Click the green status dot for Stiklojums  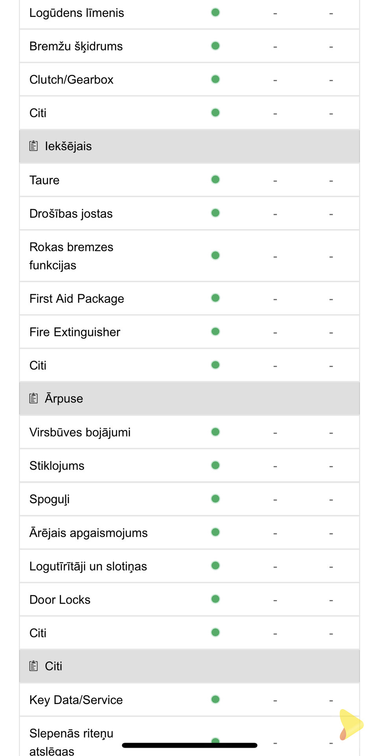[215, 465]
